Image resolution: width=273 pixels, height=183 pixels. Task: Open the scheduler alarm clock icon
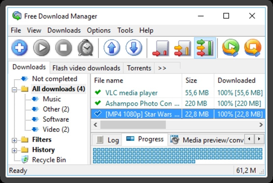85,48
